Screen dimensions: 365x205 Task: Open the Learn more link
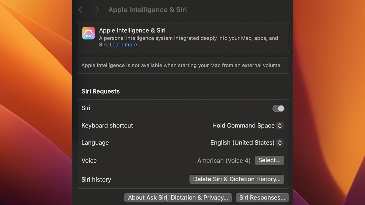point(125,45)
